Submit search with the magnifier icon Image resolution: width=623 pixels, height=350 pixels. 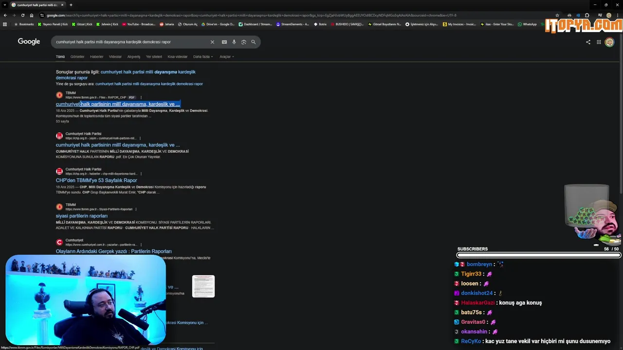point(254,42)
